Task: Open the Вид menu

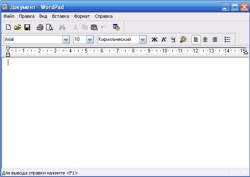Action: (x=43, y=16)
